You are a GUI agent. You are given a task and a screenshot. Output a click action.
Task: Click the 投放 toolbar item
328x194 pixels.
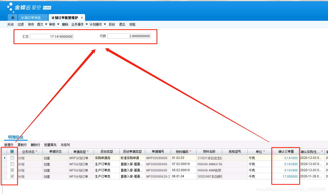(x=112, y=24)
